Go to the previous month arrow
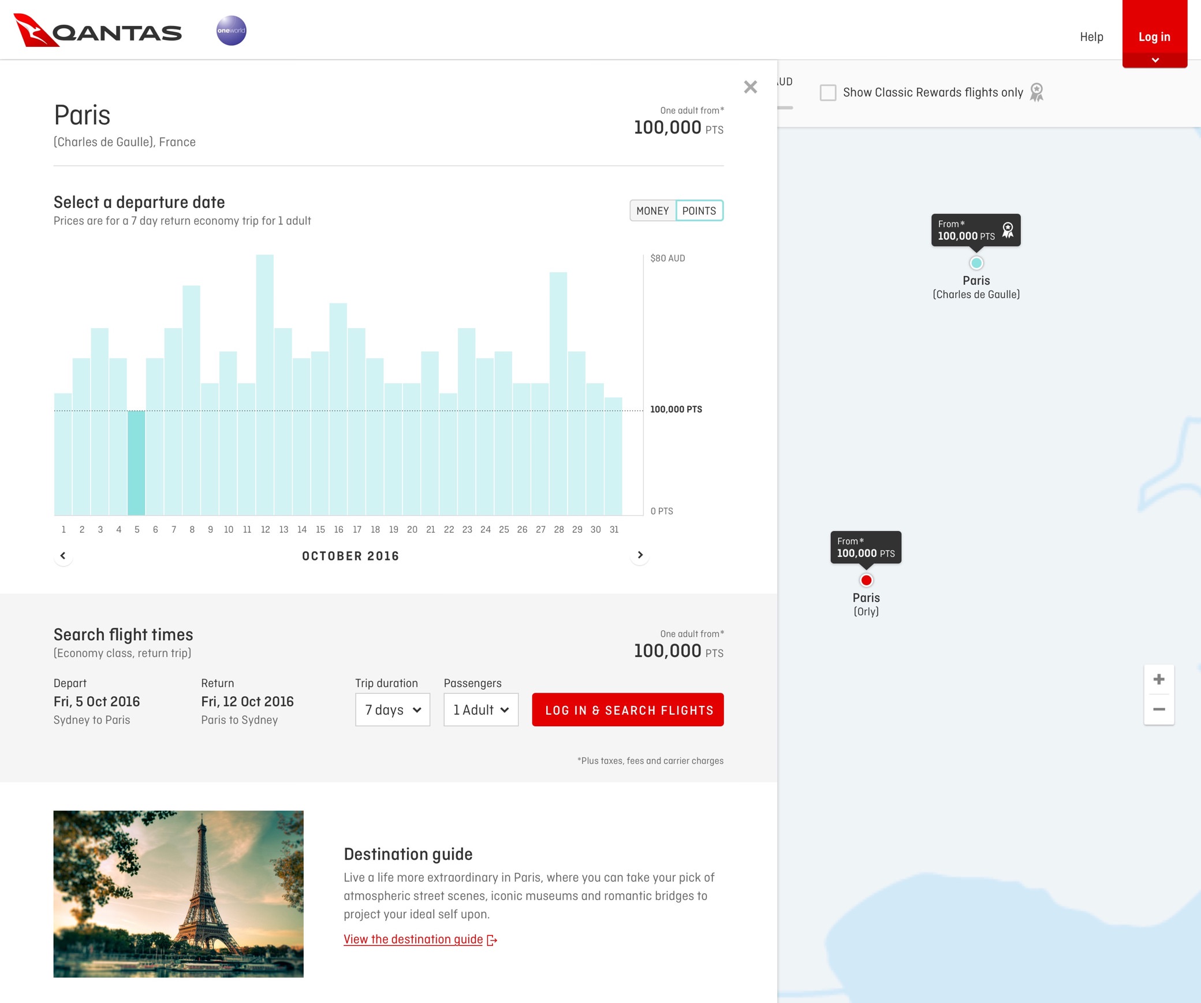 coord(63,556)
